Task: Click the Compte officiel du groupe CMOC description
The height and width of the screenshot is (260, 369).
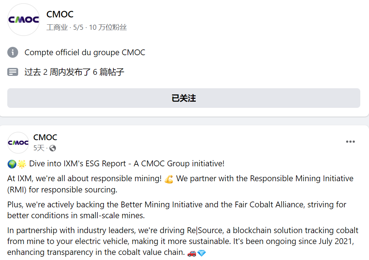Action: [85, 52]
